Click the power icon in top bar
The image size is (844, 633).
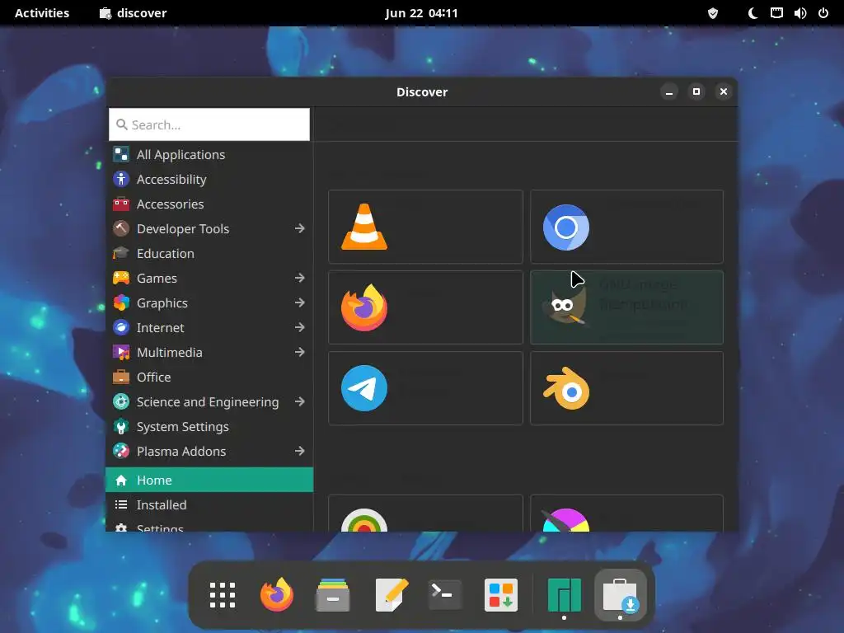tap(823, 13)
